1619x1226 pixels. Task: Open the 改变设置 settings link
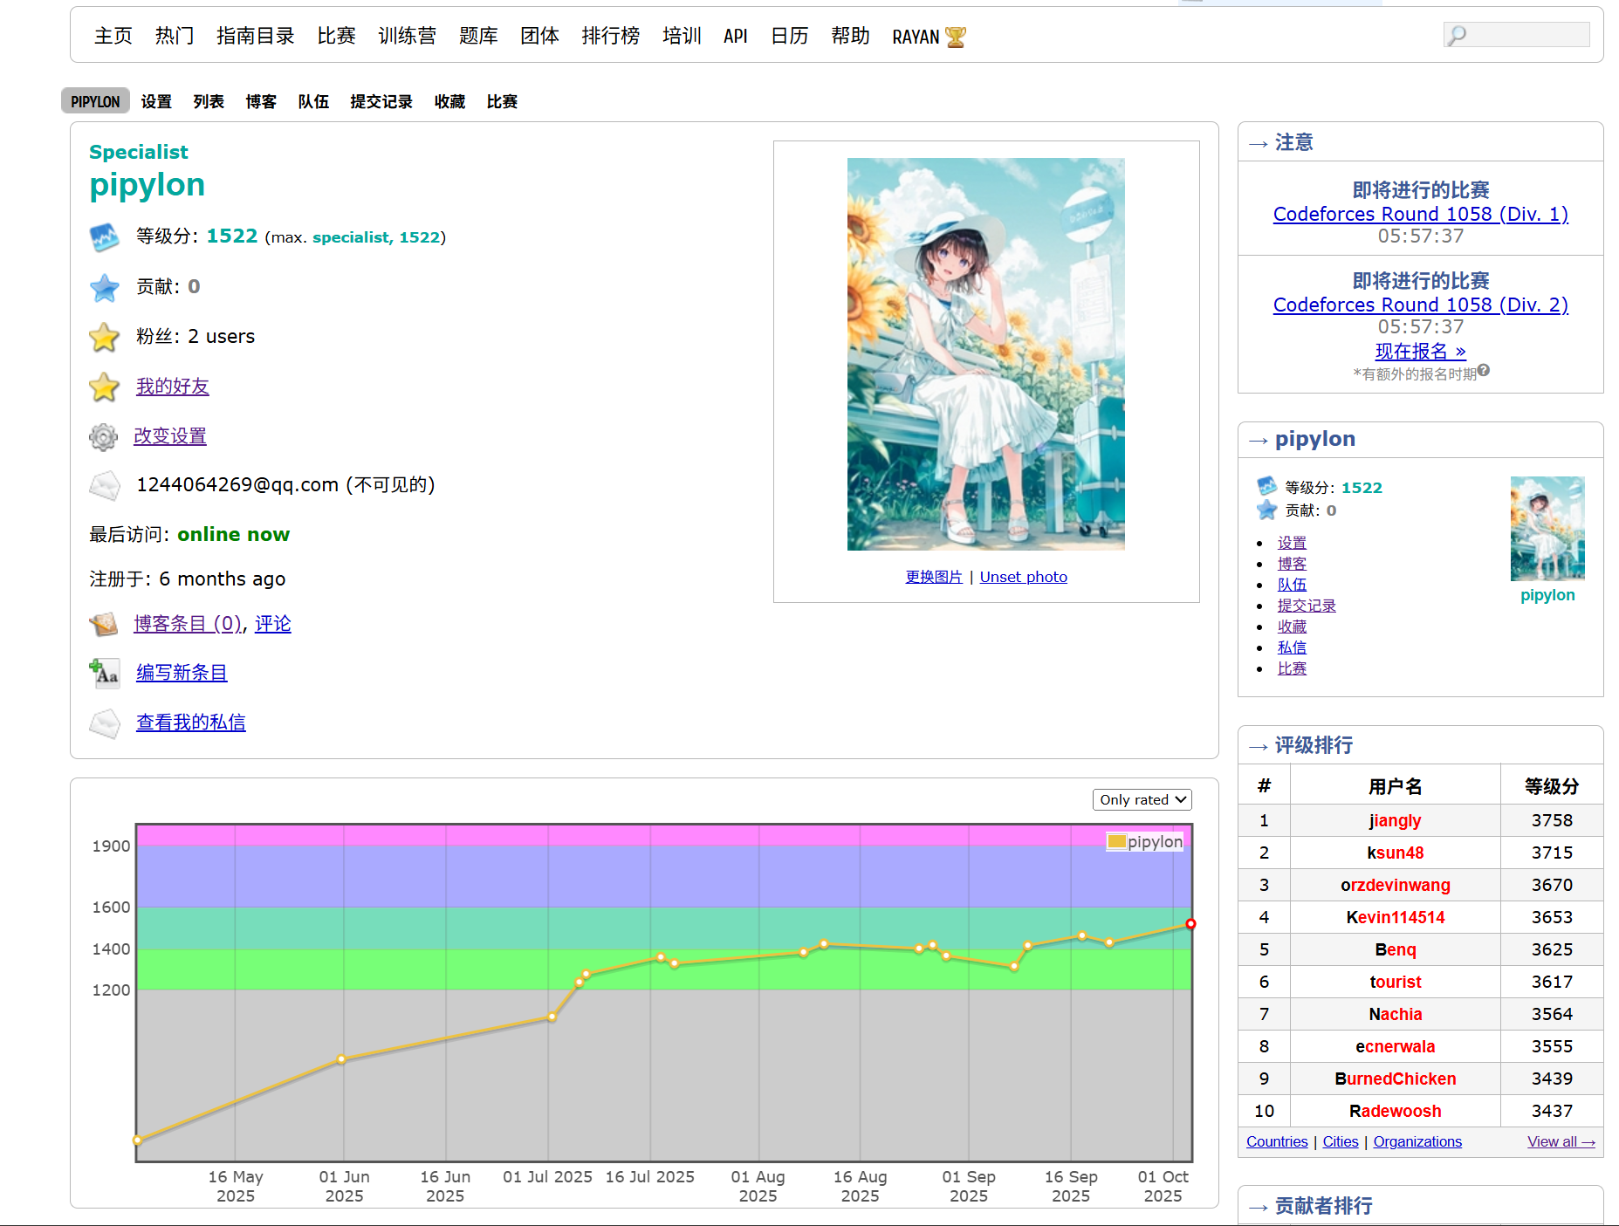(170, 436)
